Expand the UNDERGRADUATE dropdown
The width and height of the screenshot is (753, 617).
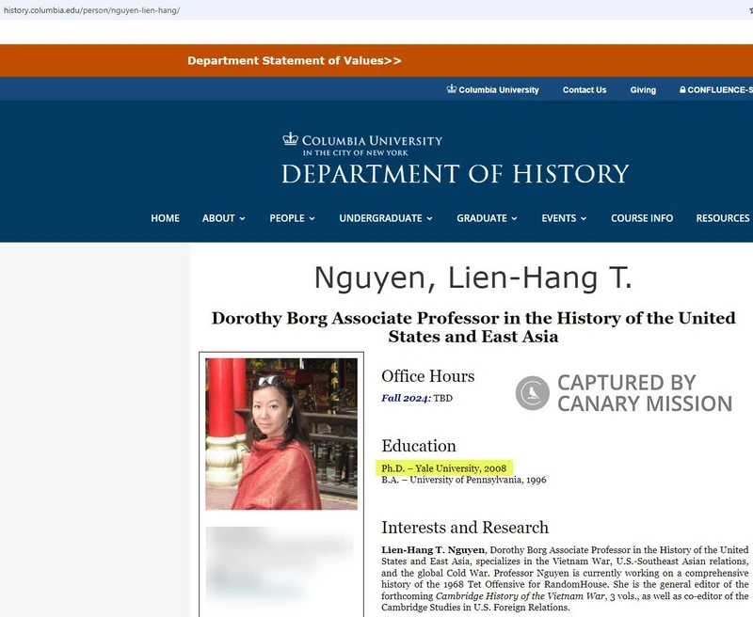380,217
